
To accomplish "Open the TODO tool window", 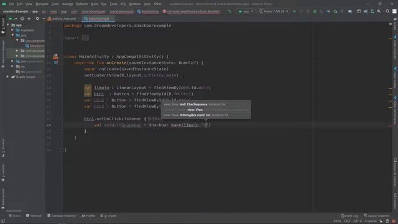I will (x=15, y=216).
